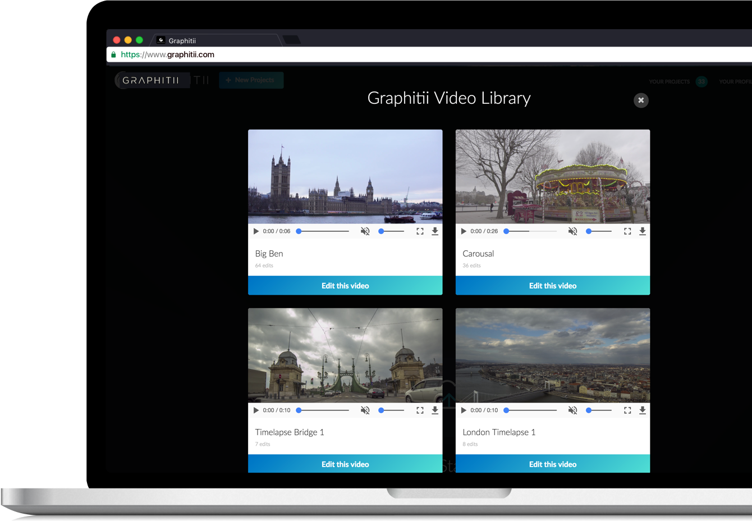Screen dimensions: 752x521
Task: Download the London Timelapse 1 video
Action: 643,410
